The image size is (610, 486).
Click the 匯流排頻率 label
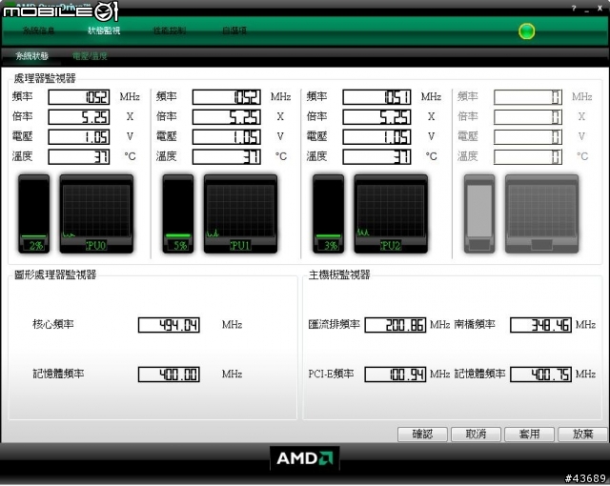pyautogui.click(x=335, y=324)
